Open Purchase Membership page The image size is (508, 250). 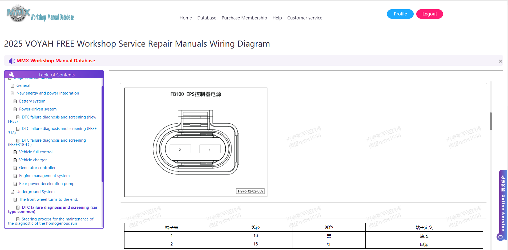(244, 18)
